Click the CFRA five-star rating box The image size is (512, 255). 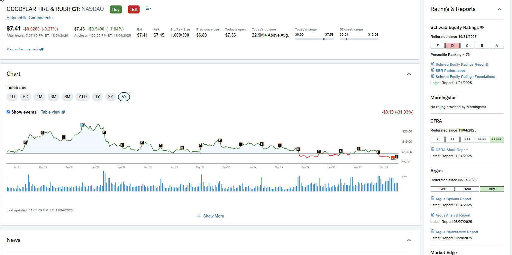[497, 140]
